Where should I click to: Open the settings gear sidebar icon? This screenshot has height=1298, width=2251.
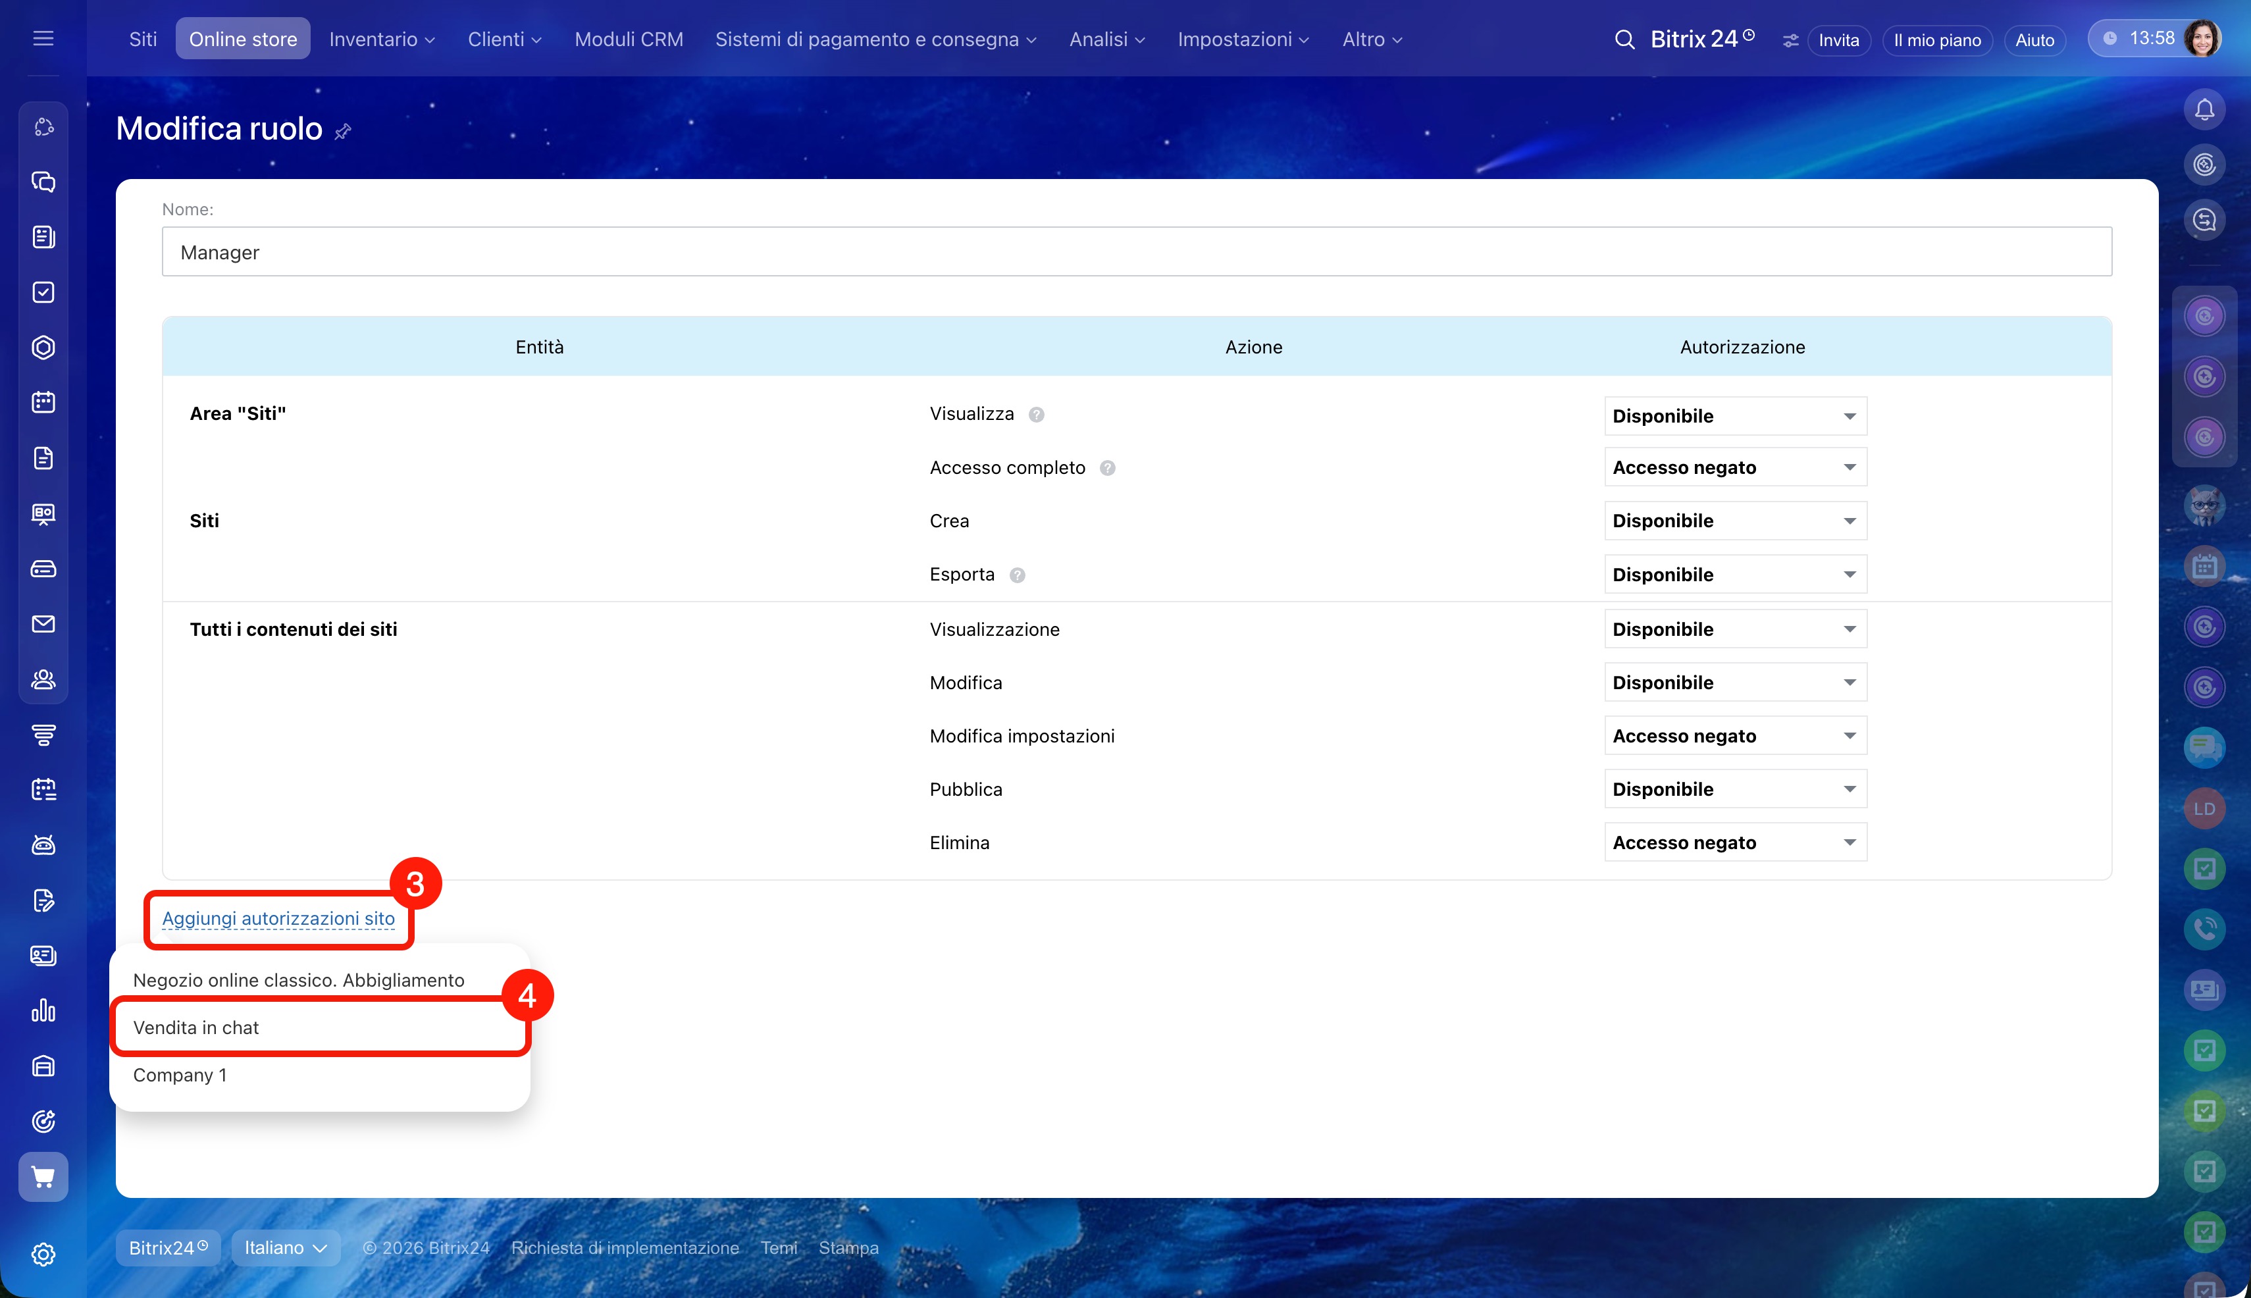(43, 1255)
